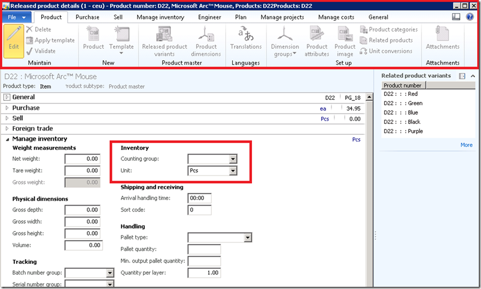Click the Edit pencil icon

[14, 37]
